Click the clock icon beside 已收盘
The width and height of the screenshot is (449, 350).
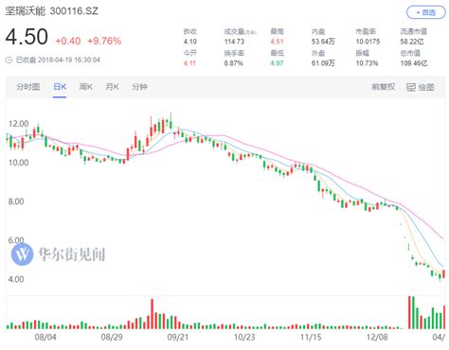pos(9,60)
